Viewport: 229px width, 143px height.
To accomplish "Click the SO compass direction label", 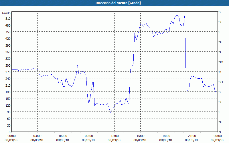I will tap(221, 82).
